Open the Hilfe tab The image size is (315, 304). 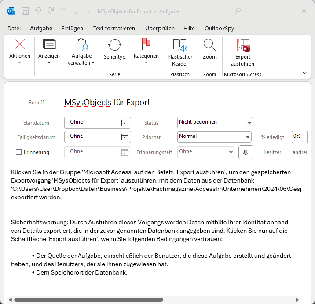pos(189,28)
